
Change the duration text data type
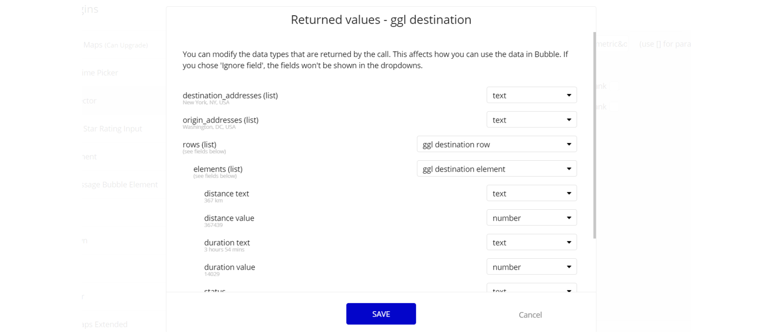tap(531, 242)
